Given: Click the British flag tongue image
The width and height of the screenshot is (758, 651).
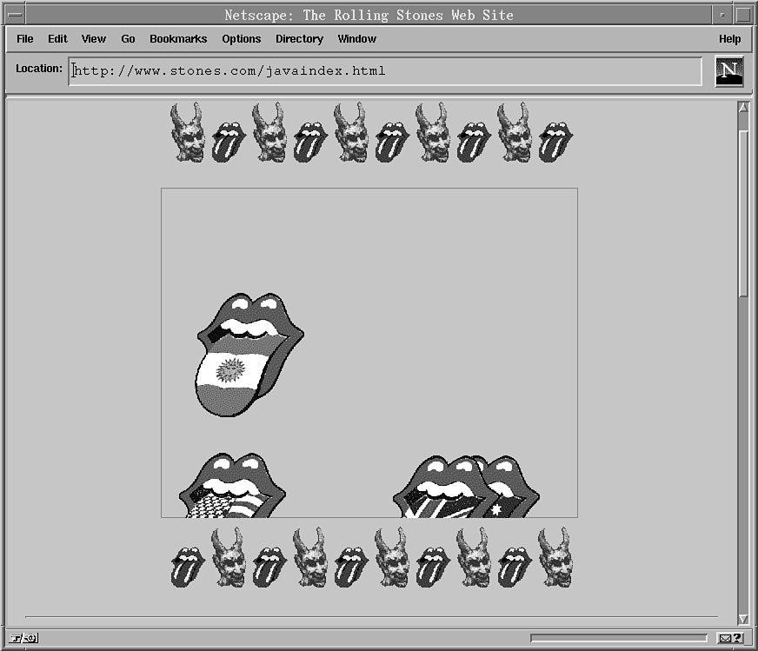Looking at the screenshot, I should pos(443,487).
